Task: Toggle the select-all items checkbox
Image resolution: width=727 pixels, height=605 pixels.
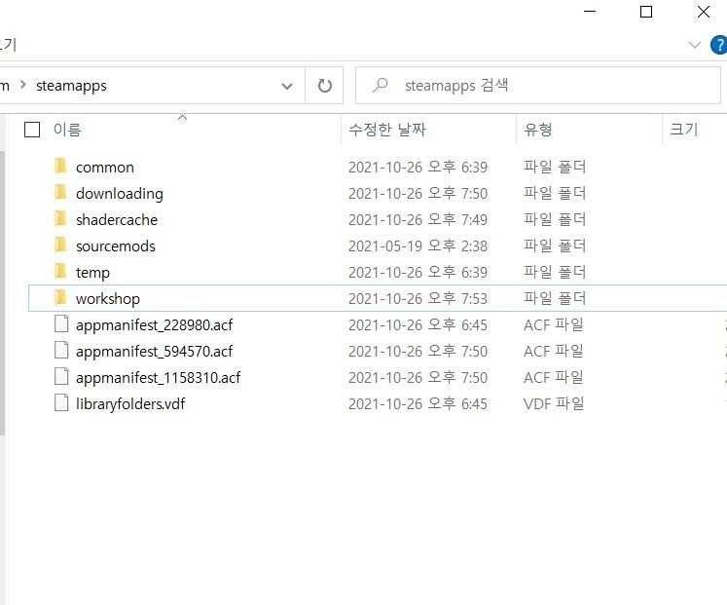Action: pyautogui.click(x=32, y=130)
